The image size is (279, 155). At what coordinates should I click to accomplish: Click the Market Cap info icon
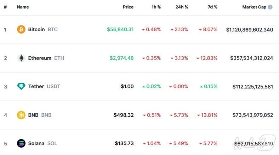point(270,7)
